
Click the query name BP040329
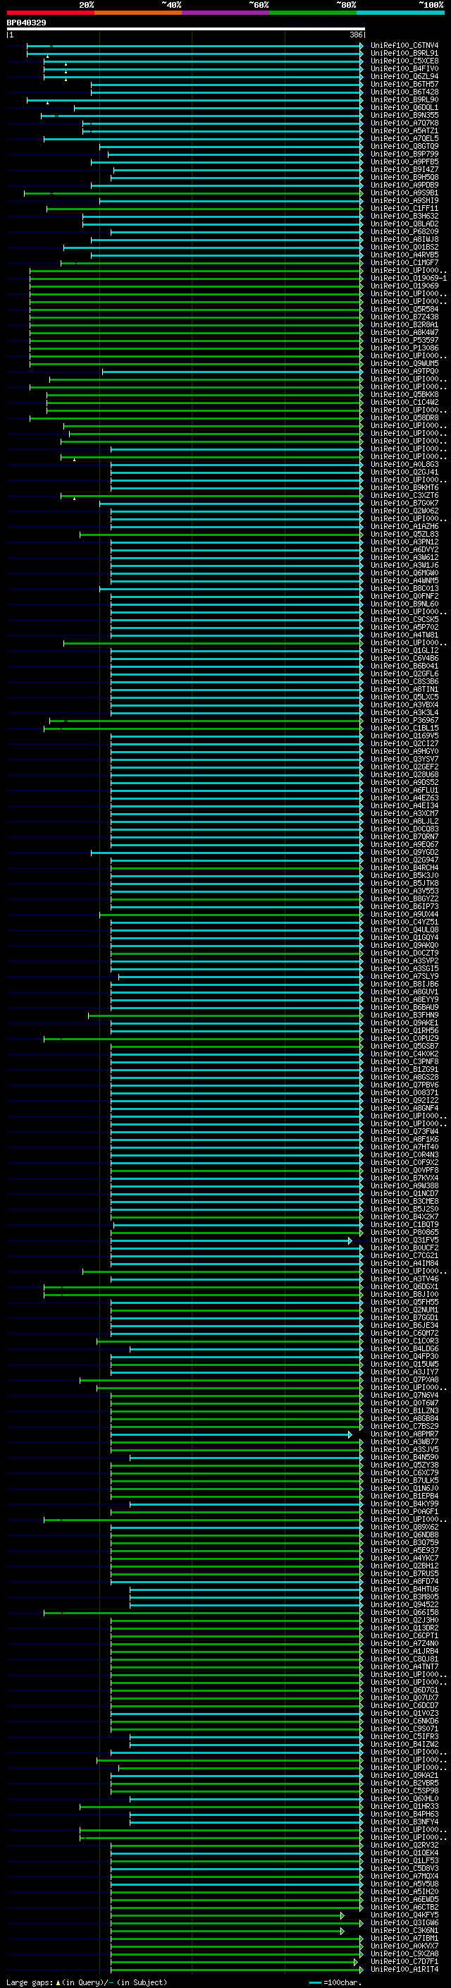(26, 23)
